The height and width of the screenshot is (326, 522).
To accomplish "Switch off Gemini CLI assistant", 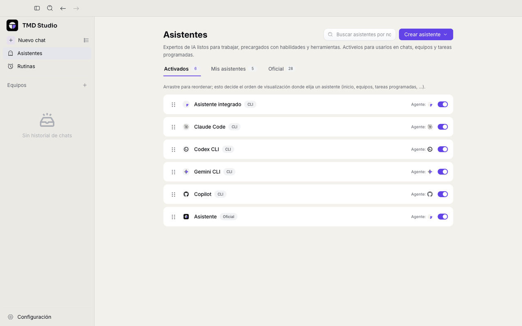I will coord(442,172).
